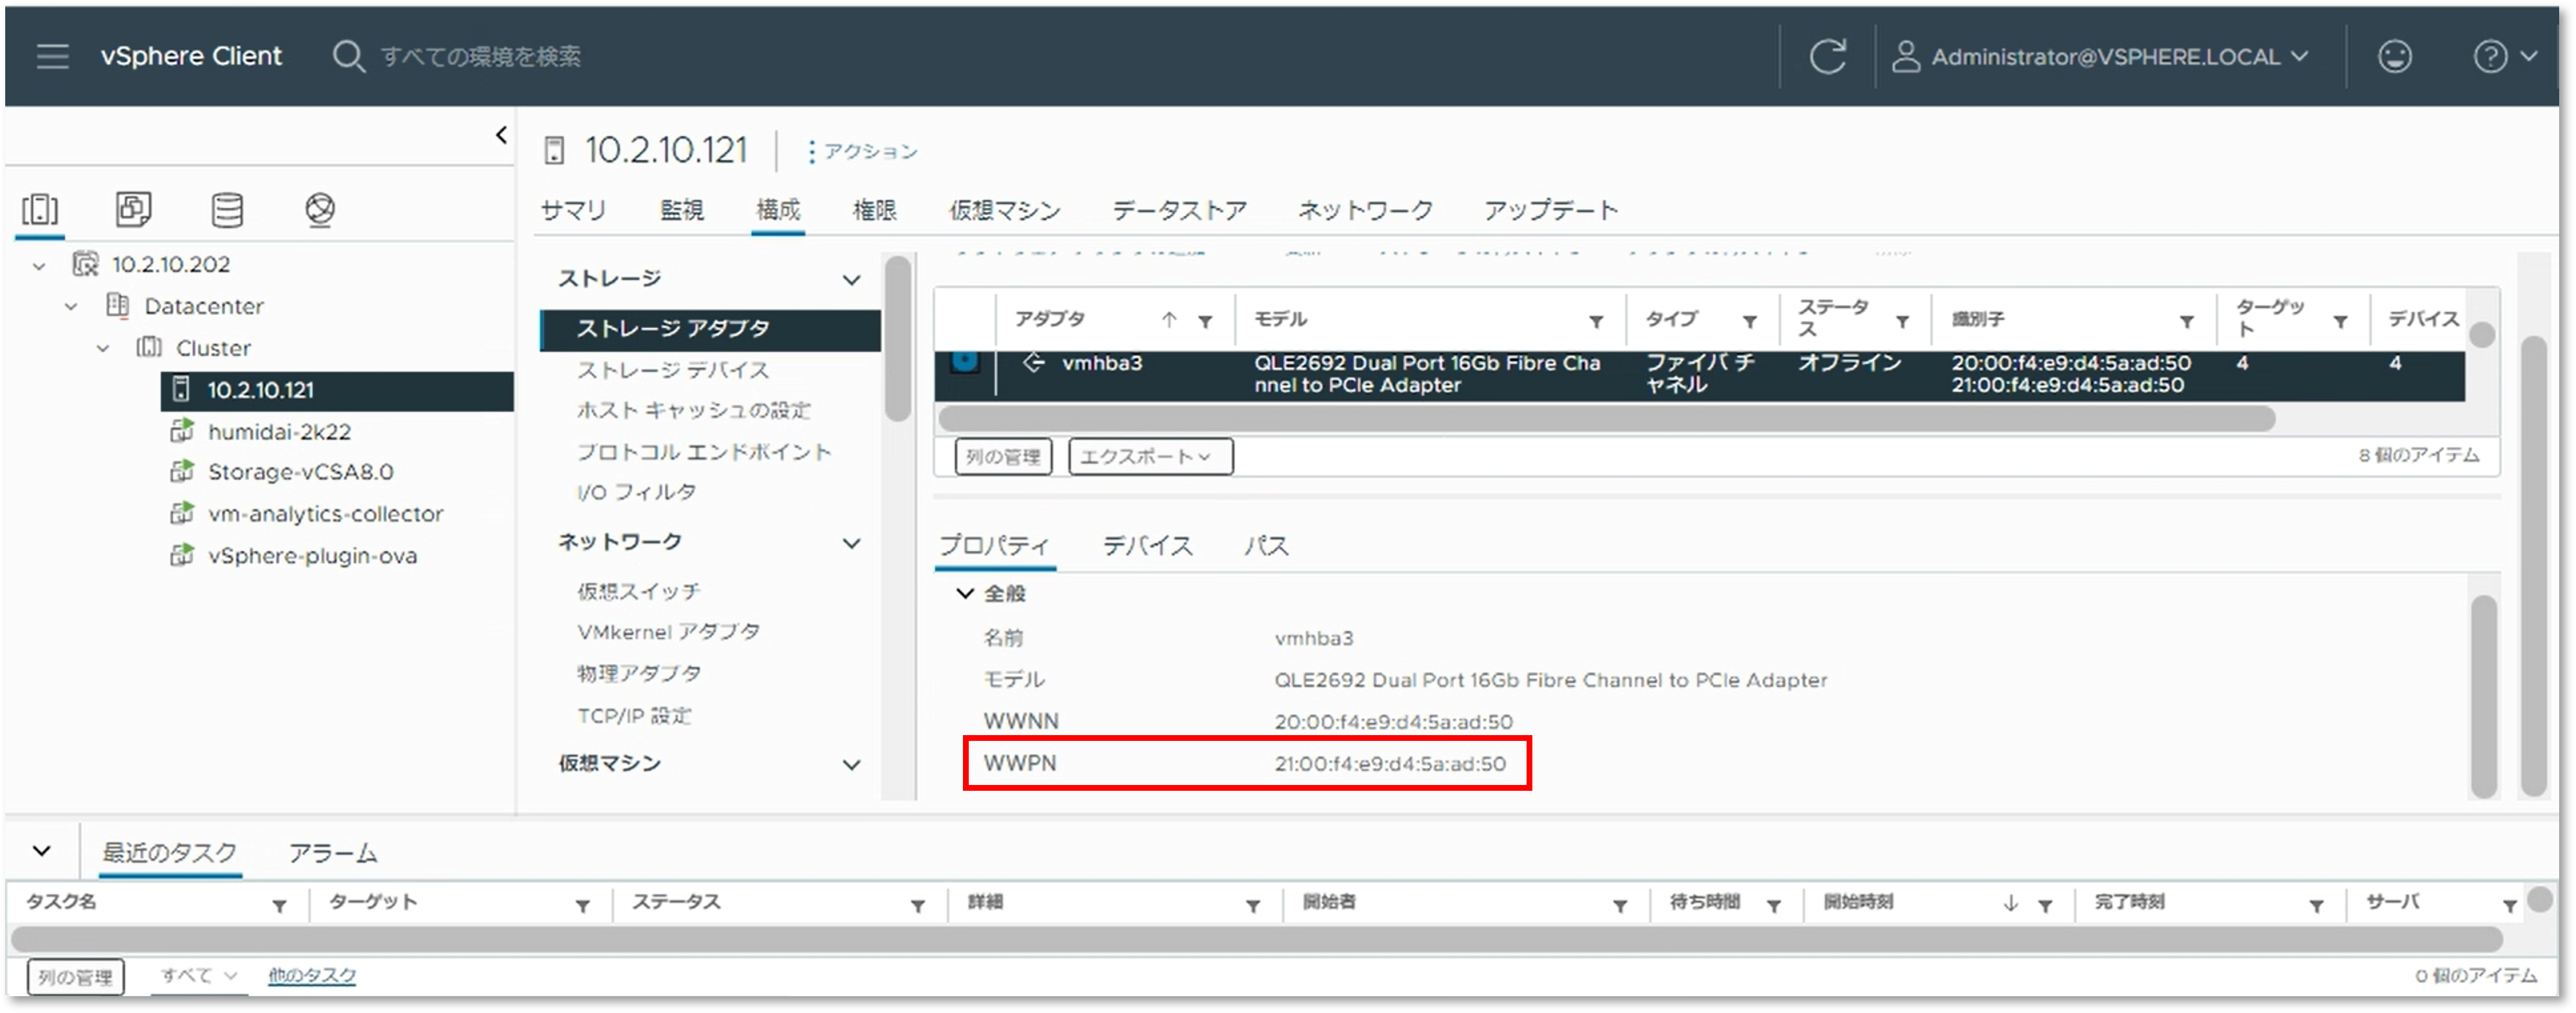Select プロトコル エンドポイント menu item

pyautogui.click(x=704, y=452)
